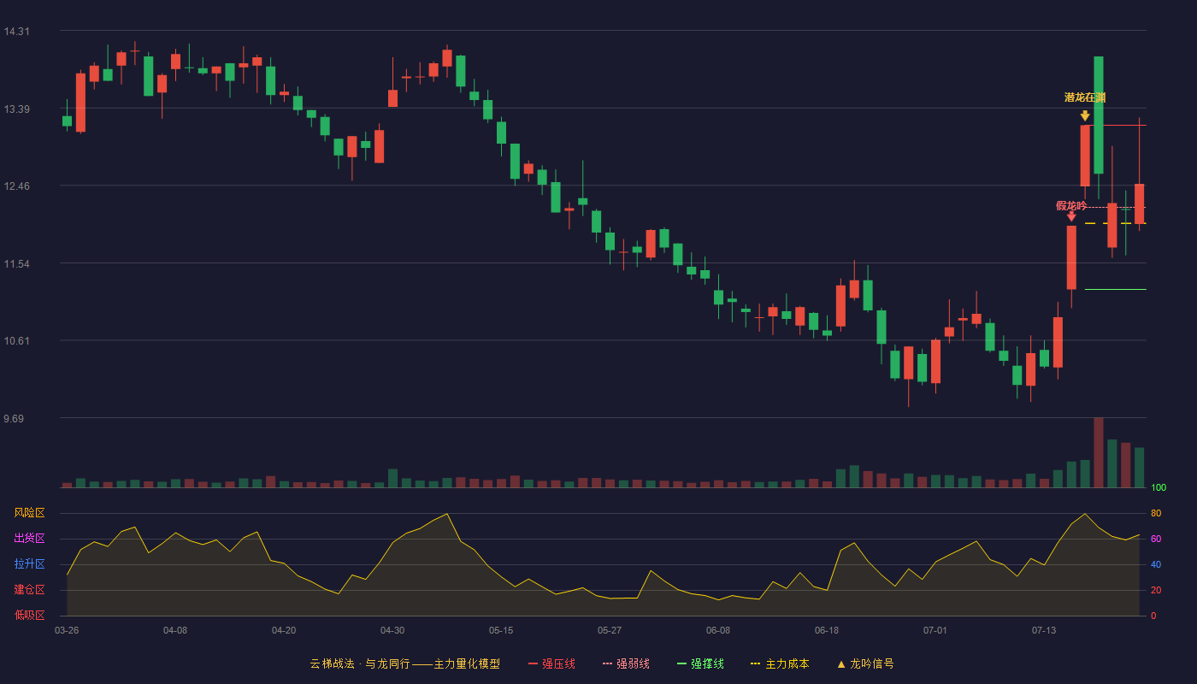Click the yellow arrow under 潜龙在渊

(x=1085, y=115)
